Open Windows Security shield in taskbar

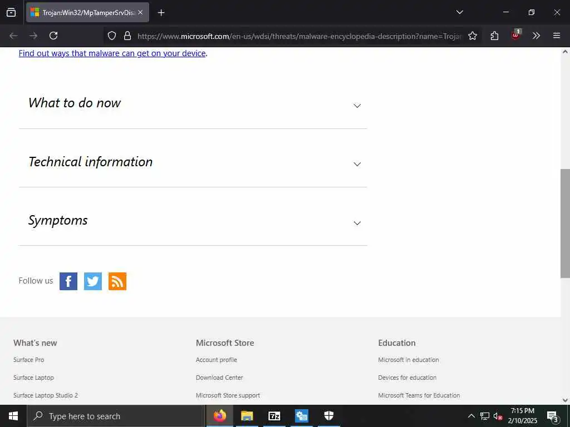tap(328, 416)
